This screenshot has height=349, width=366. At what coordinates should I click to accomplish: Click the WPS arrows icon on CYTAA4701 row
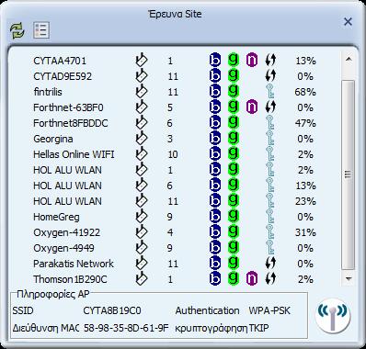tap(270, 61)
